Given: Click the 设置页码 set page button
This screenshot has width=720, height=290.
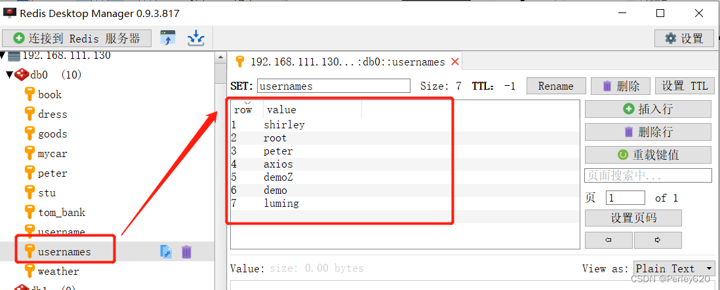Looking at the screenshot, I should pos(633,218).
